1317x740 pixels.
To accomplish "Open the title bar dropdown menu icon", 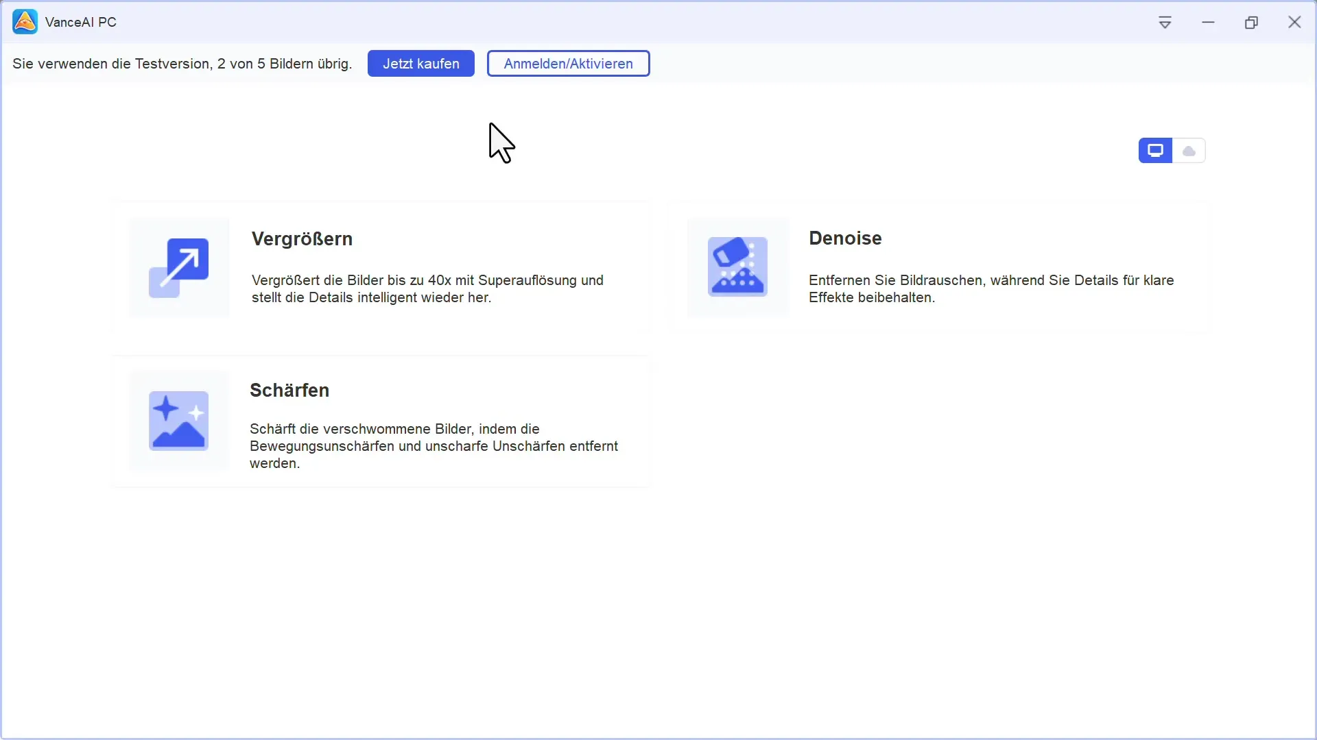I will coord(1165,23).
